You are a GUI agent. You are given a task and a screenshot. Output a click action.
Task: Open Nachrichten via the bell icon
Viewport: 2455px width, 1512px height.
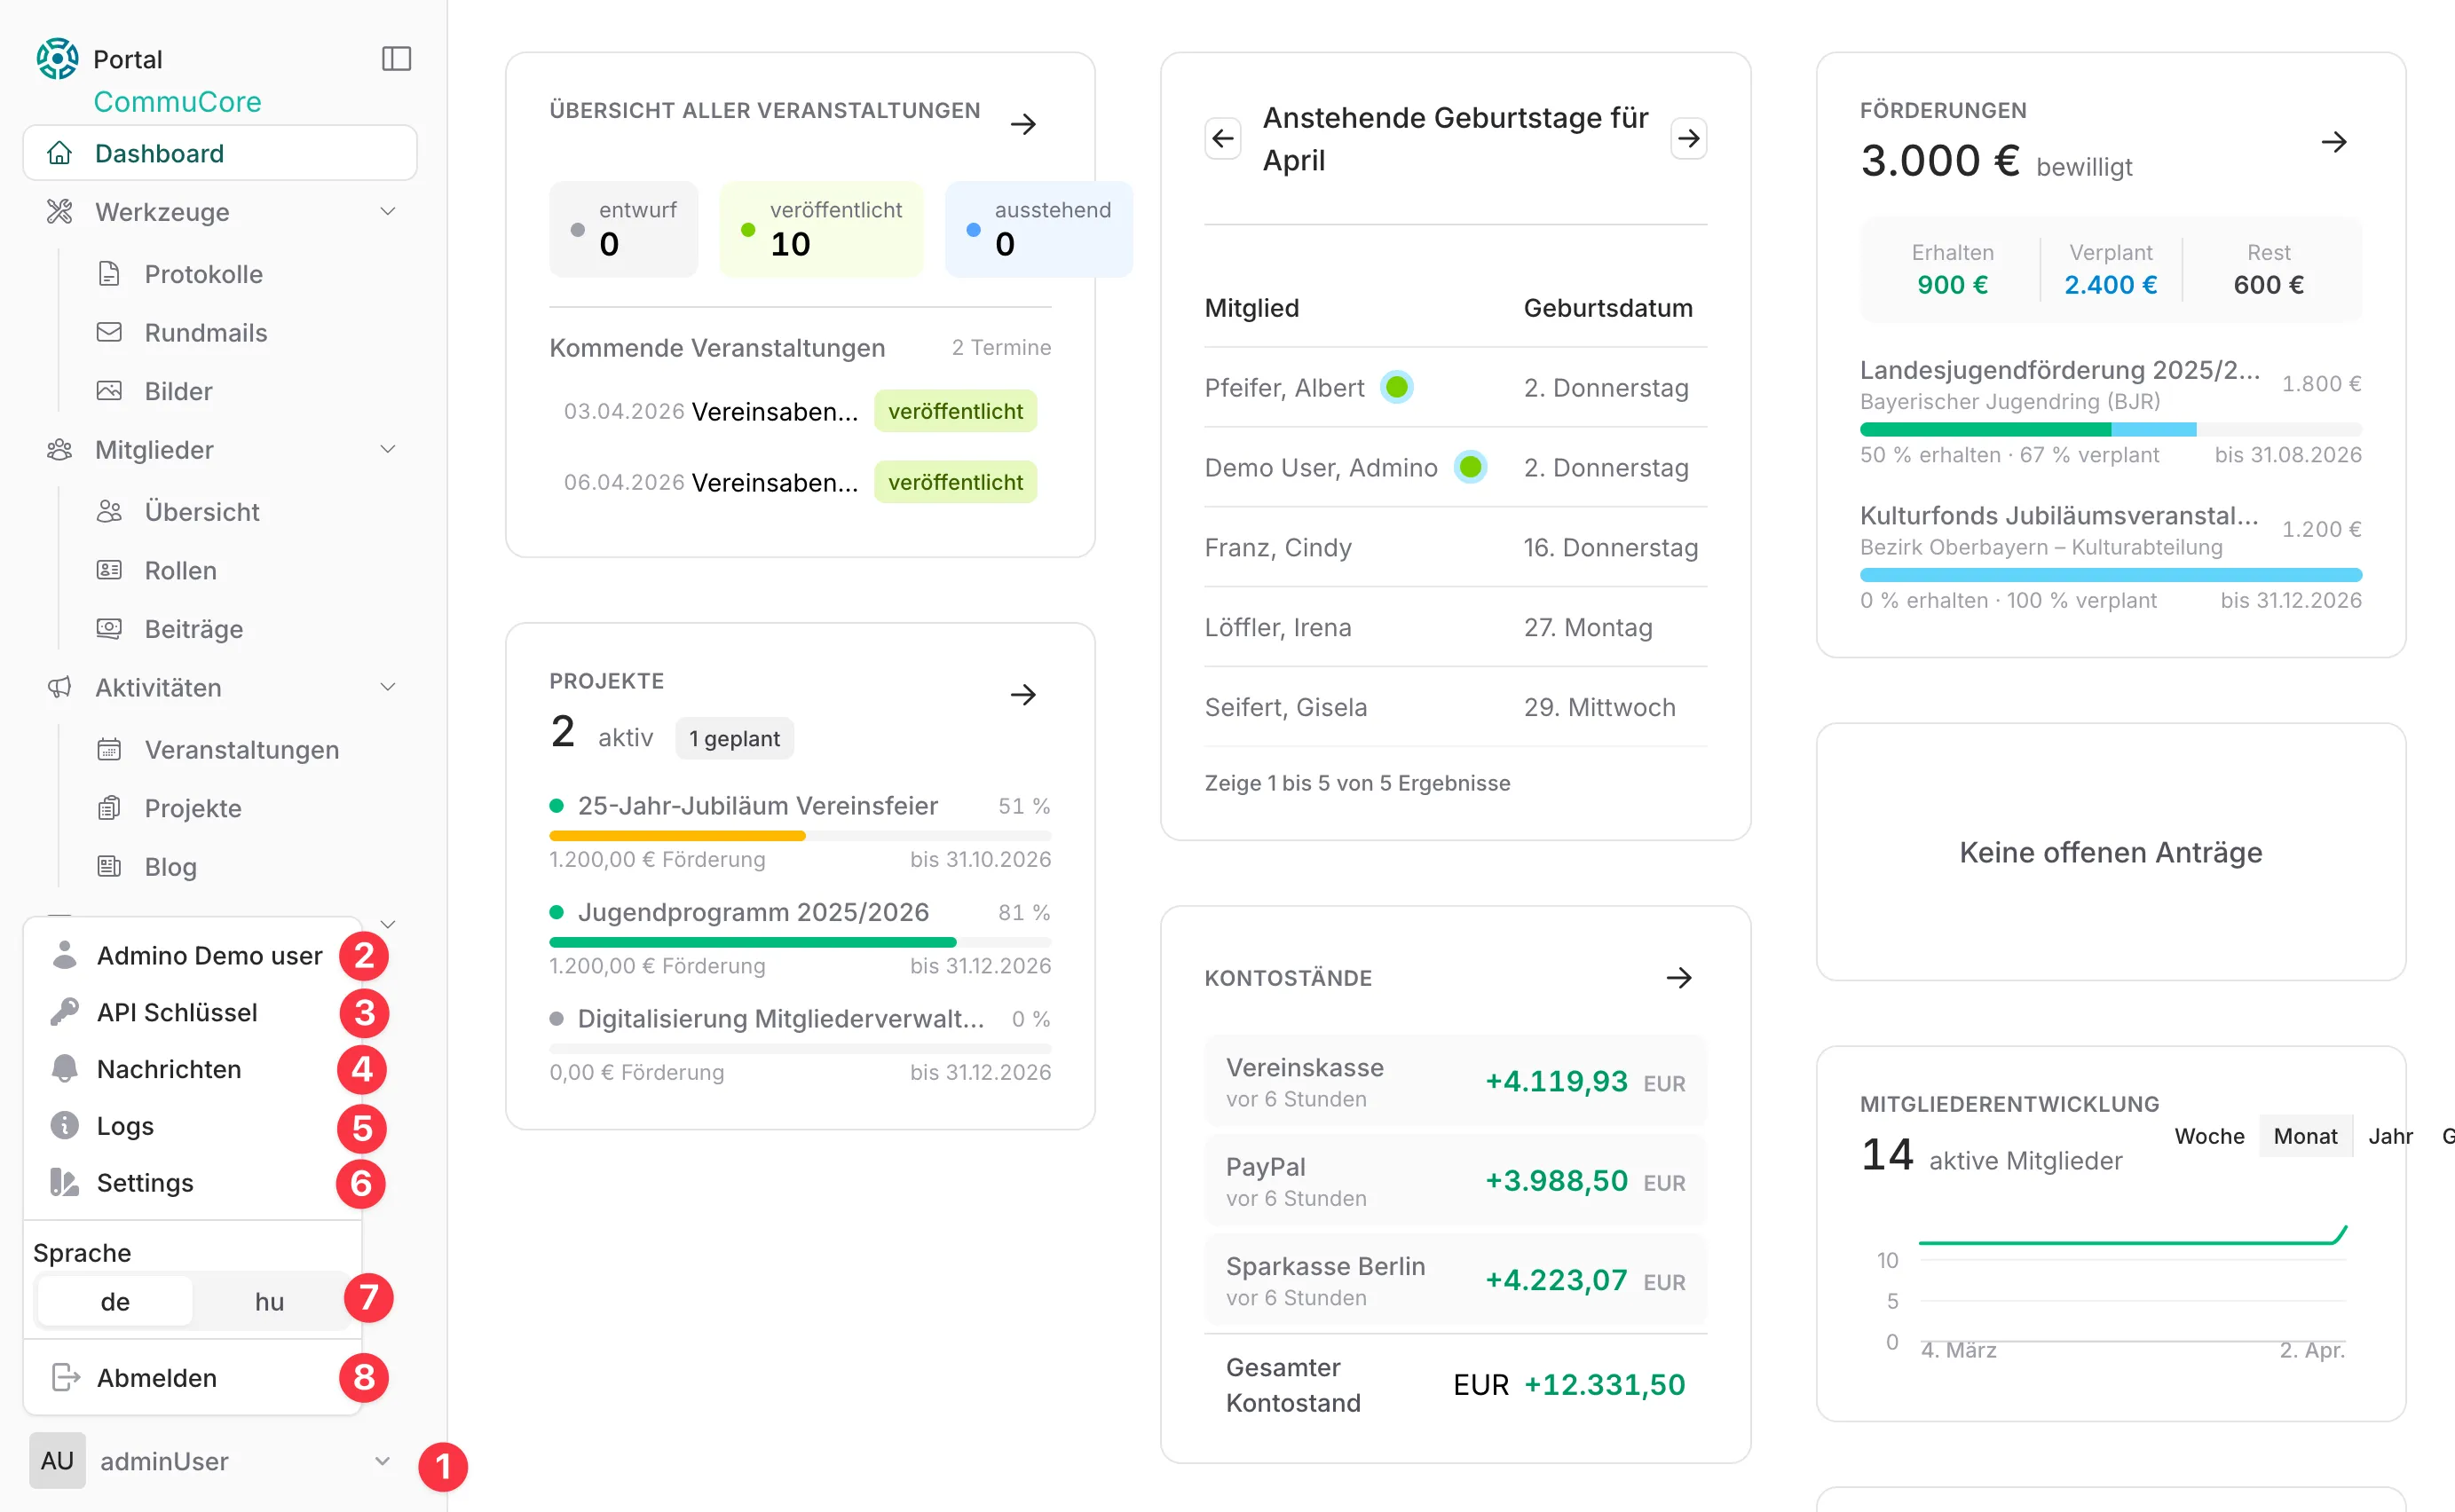(65, 1069)
